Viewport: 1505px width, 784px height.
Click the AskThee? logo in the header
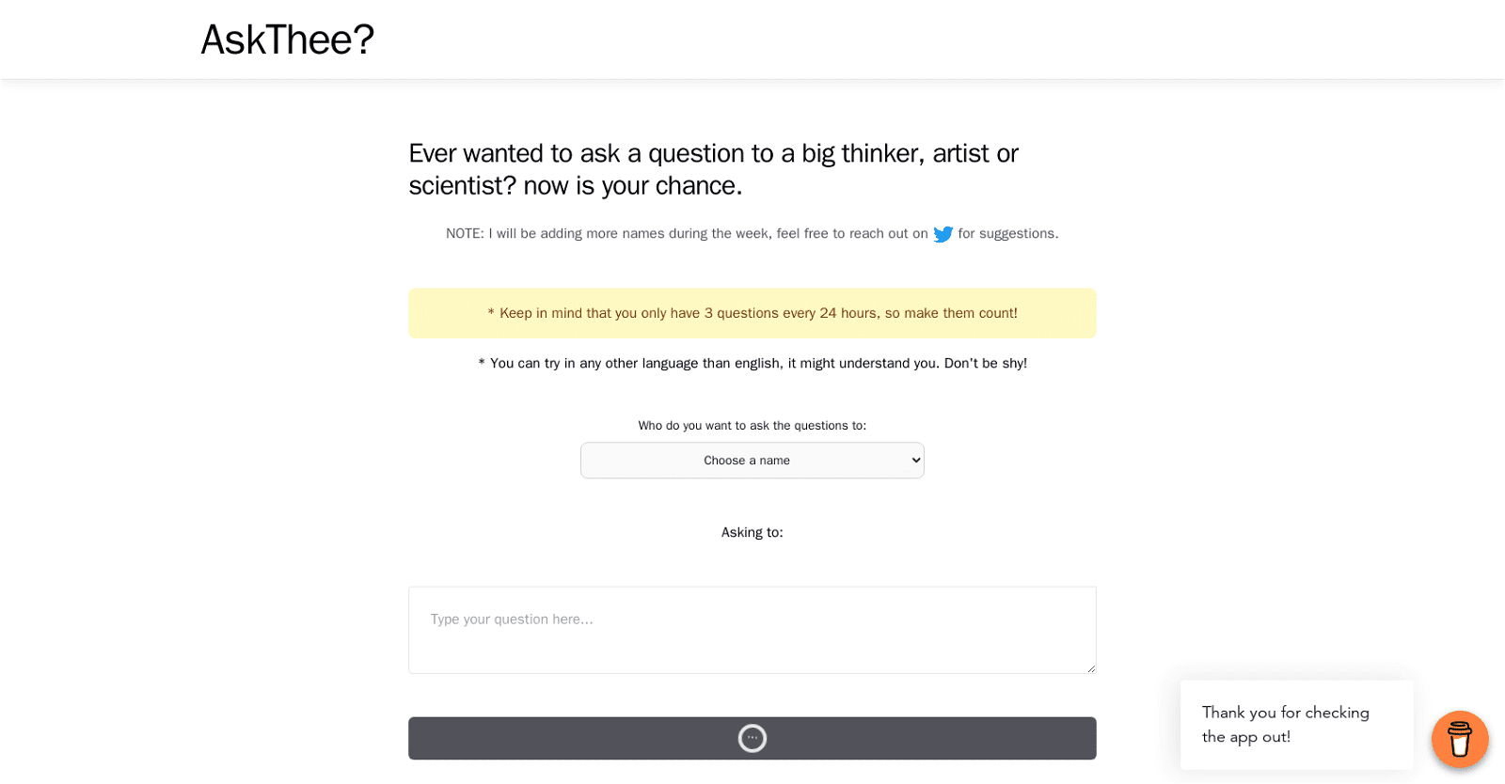point(288,39)
